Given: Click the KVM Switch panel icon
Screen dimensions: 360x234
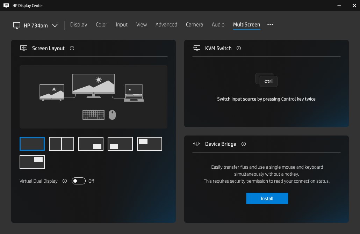Looking at the screenshot, I should tap(197, 48).
